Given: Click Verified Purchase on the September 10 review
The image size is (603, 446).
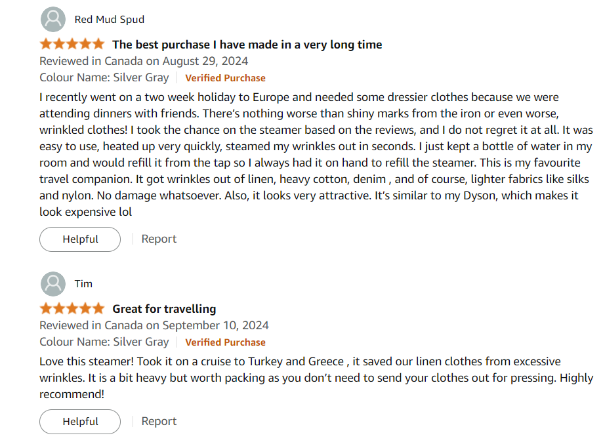Looking at the screenshot, I should [225, 342].
